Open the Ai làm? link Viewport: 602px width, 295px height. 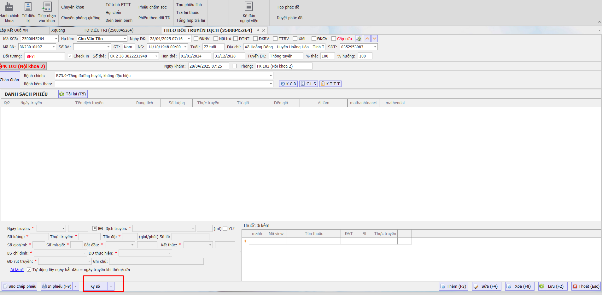click(x=17, y=270)
